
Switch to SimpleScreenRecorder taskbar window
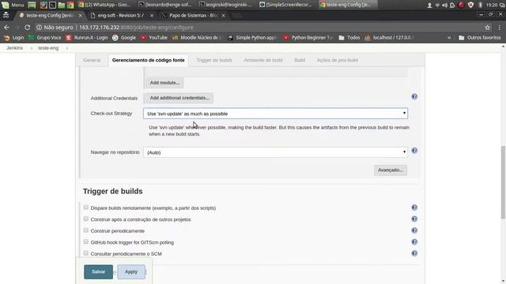pos(285,5)
